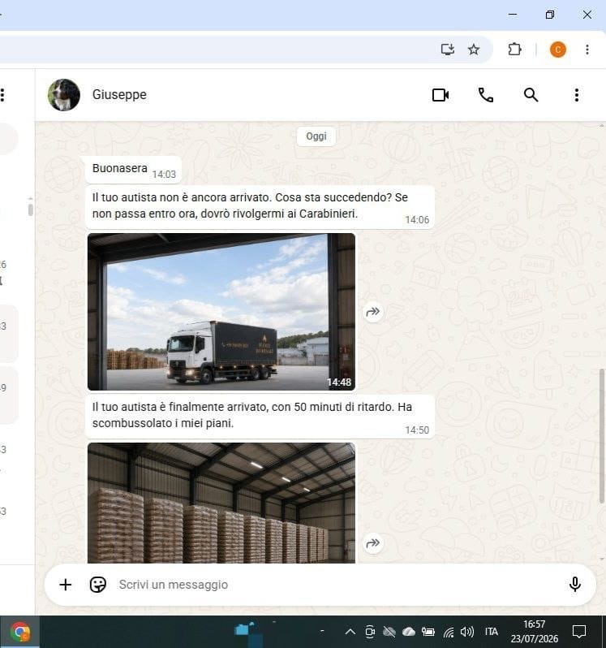The width and height of the screenshot is (606, 648).
Task: Click the '50 minuti di ritardo' message
Action: point(260,417)
